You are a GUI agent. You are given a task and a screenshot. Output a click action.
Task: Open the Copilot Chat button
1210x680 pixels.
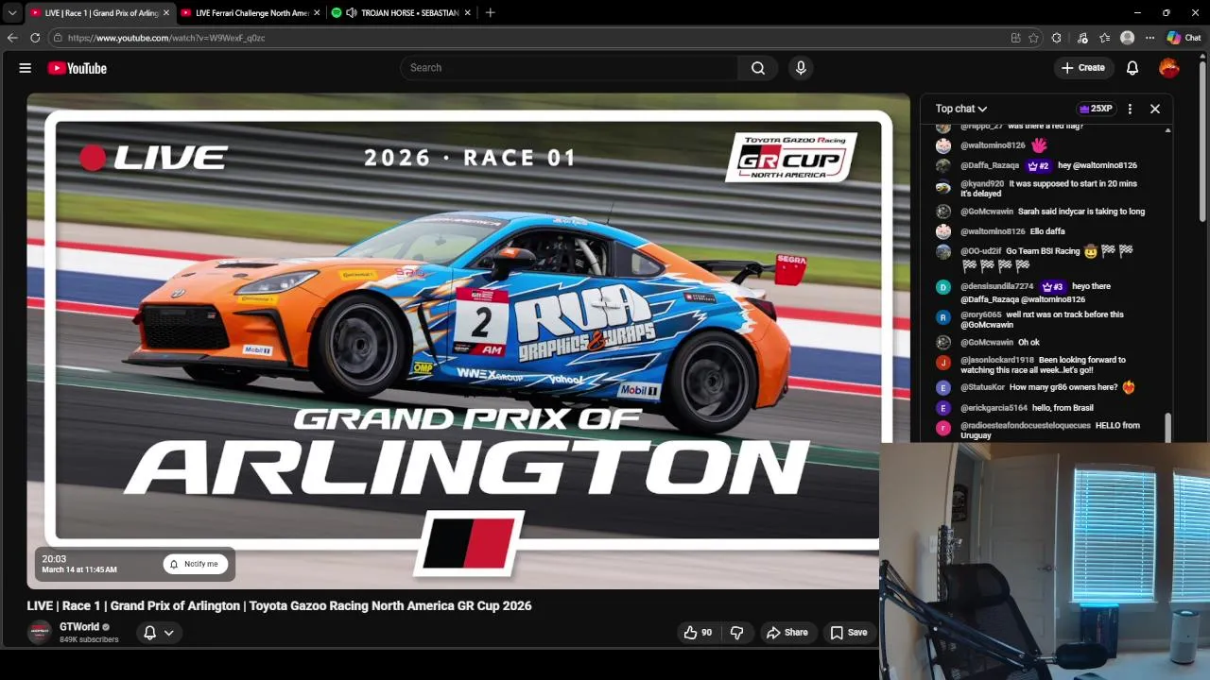(x=1184, y=38)
